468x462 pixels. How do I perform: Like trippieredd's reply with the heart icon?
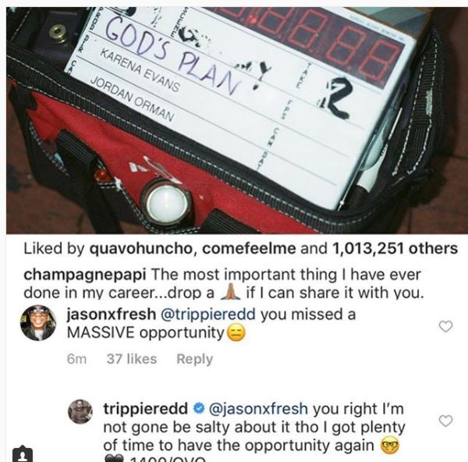pyautogui.click(x=445, y=421)
